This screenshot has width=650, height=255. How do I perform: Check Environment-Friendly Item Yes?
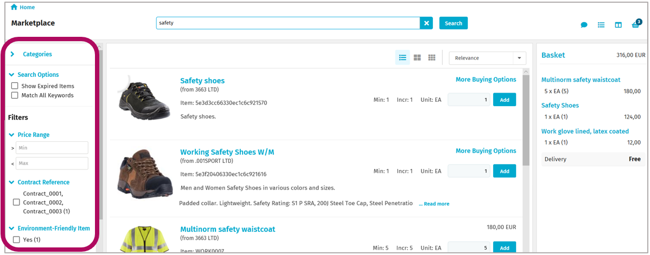(17, 240)
